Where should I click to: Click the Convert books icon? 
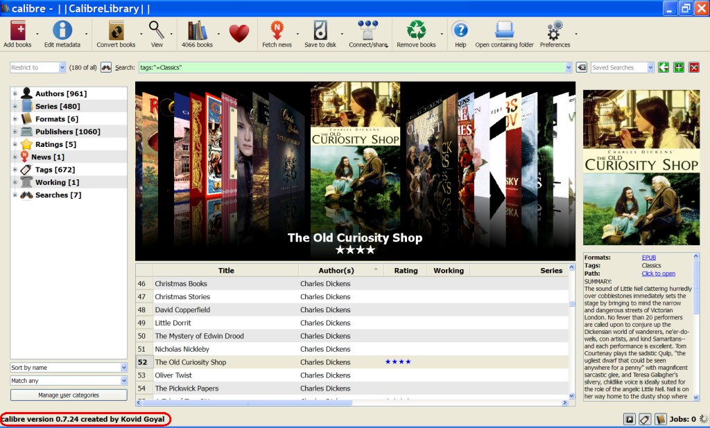[116, 30]
